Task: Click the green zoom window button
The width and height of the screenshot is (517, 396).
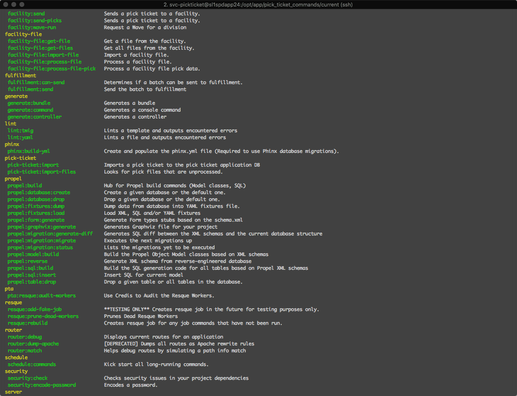Action: [x=21, y=4]
